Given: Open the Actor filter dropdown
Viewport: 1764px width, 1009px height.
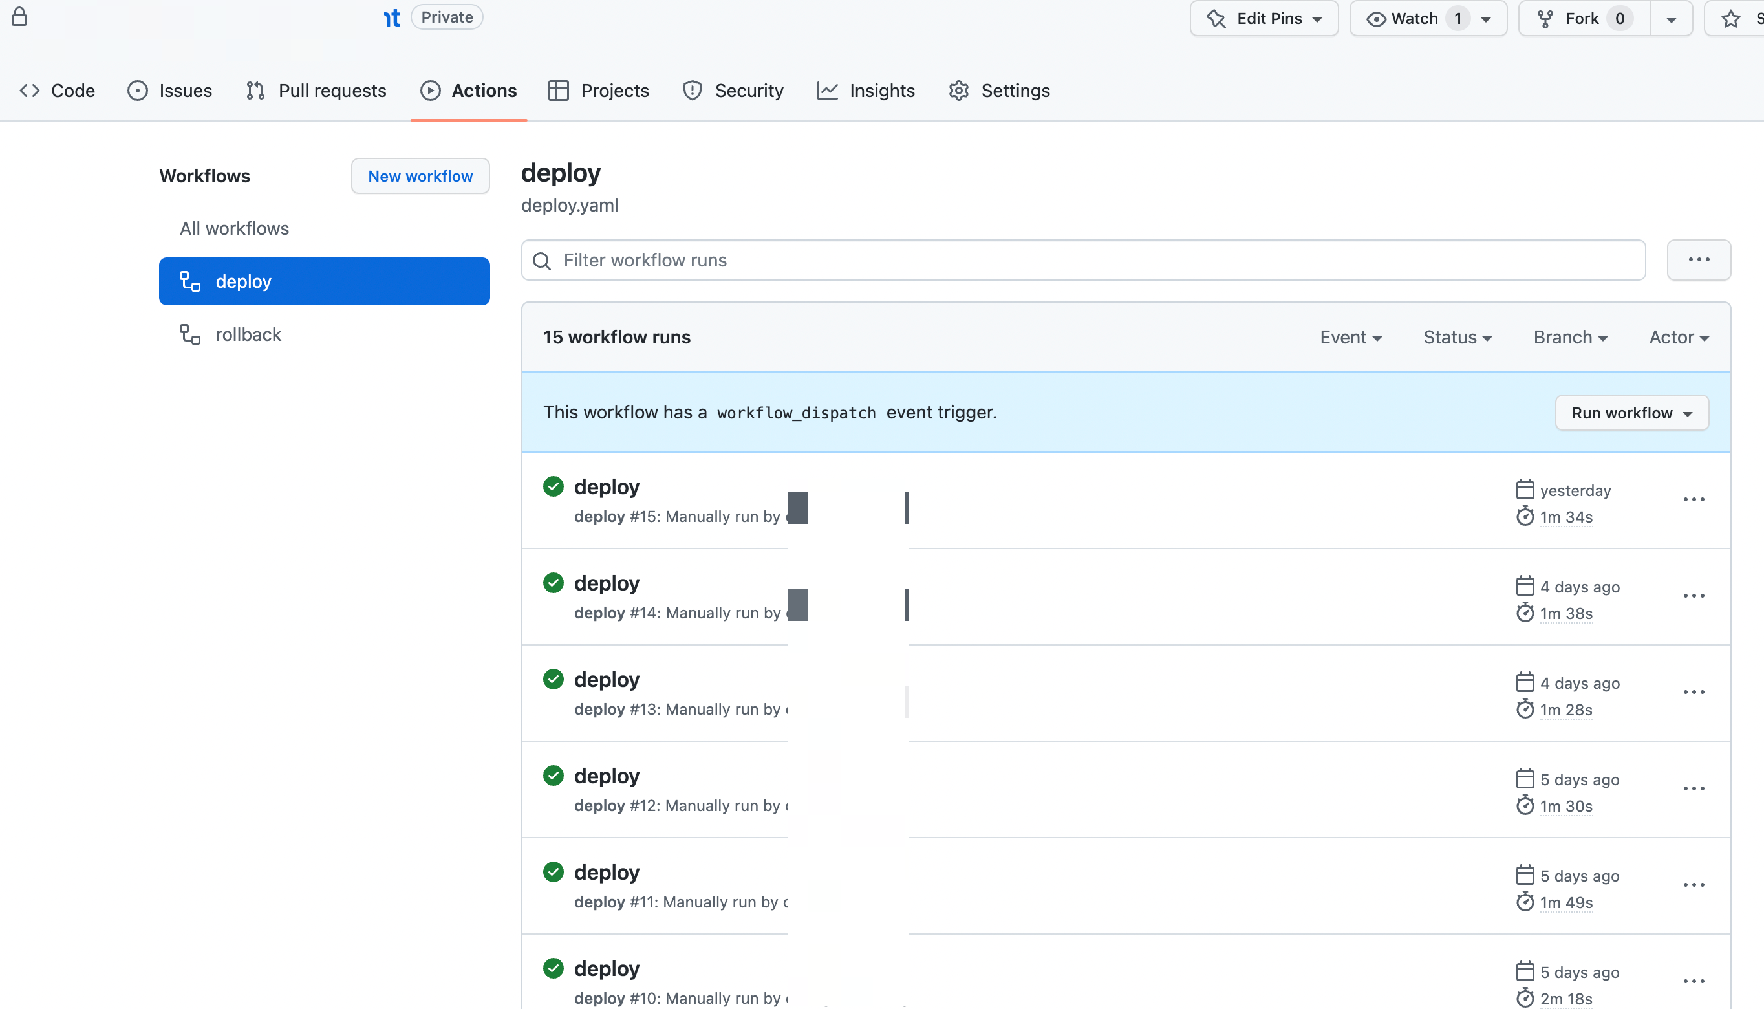Looking at the screenshot, I should tap(1678, 338).
